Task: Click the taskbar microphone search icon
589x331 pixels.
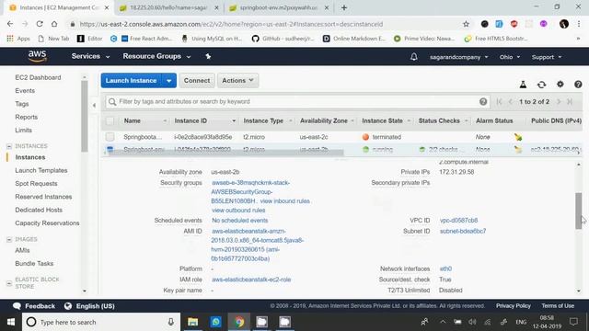Action: [x=171, y=322]
